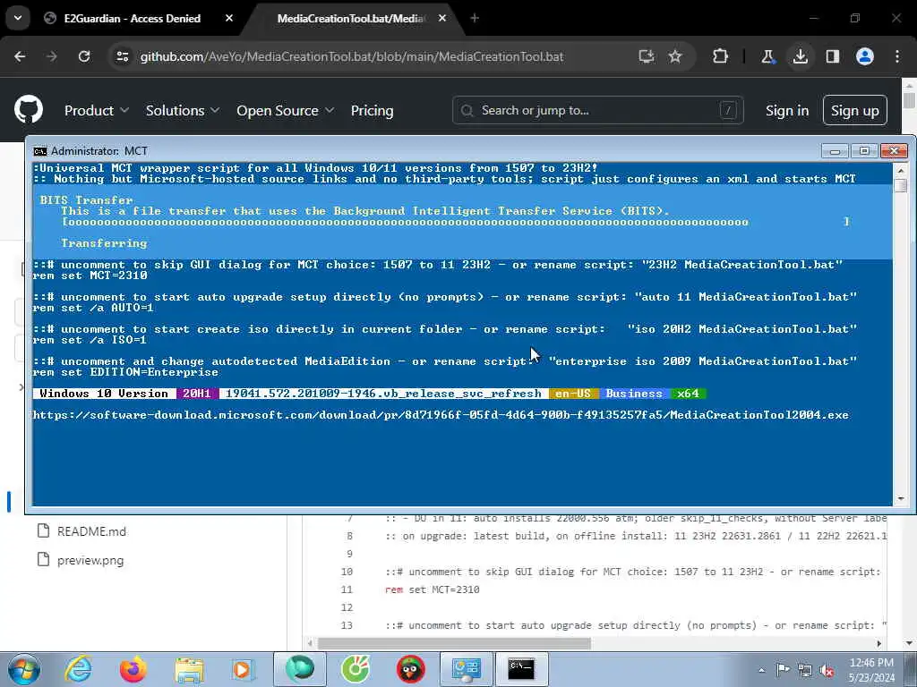
Task: Click MCT console scrollbar down arrow
Action: coord(901,499)
